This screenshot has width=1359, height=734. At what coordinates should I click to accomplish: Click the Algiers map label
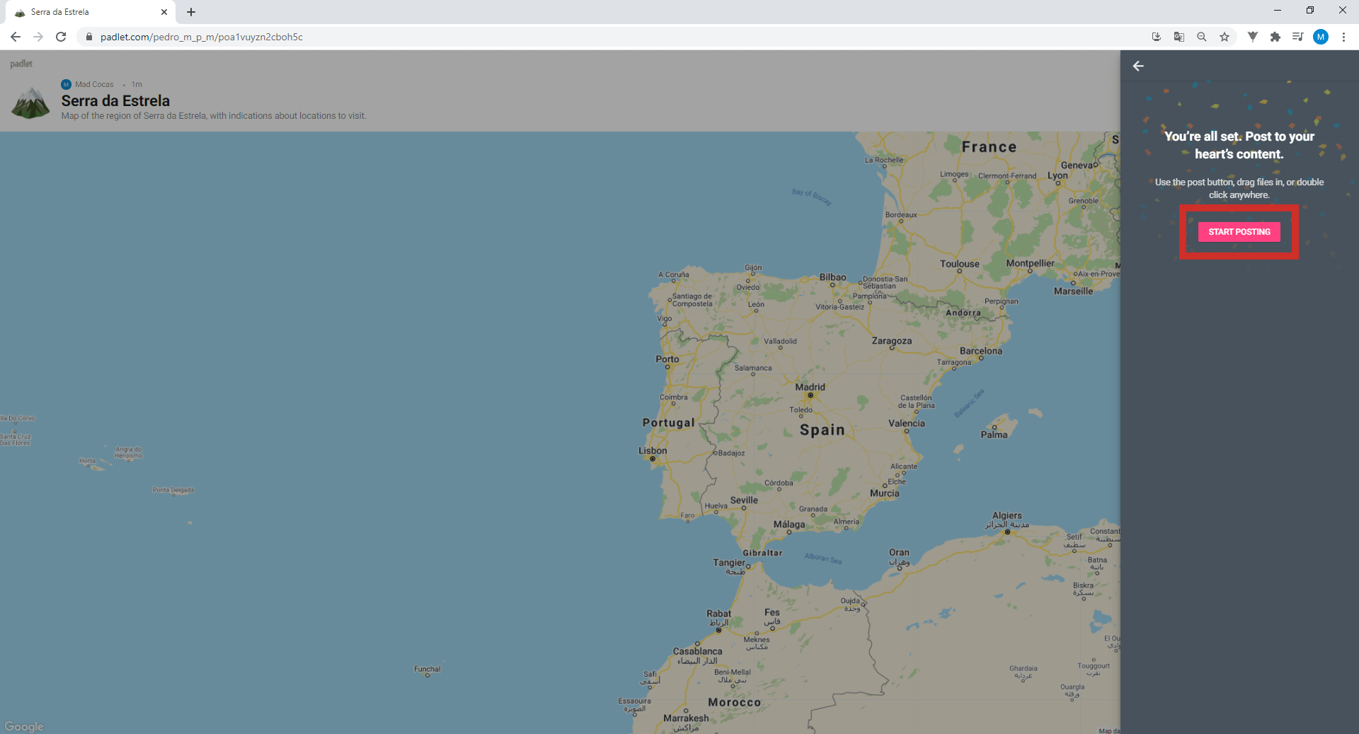pyautogui.click(x=1007, y=515)
